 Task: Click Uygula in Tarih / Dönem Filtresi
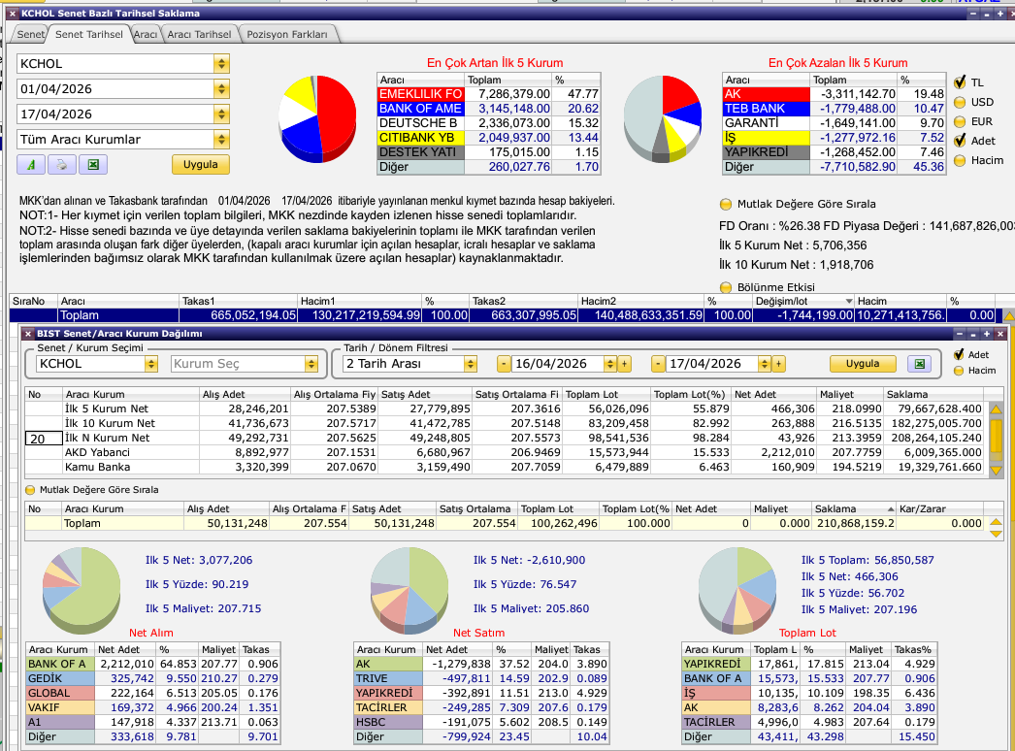point(863,364)
